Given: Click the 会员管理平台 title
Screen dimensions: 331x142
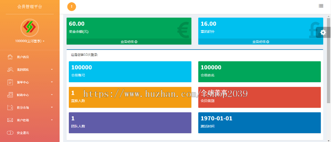Looking at the screenshot, I should click(29, 7).
